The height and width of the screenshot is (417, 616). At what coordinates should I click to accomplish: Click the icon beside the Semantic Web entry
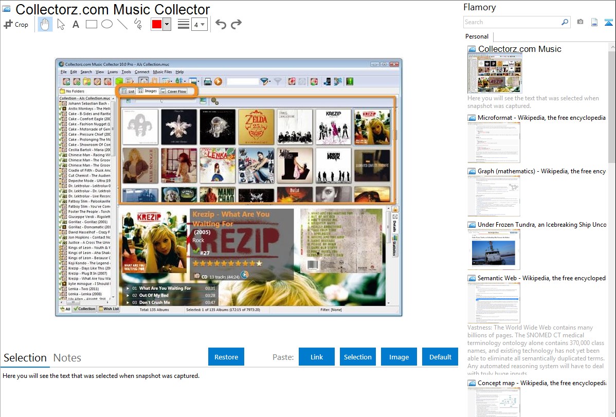pos(472,278)
